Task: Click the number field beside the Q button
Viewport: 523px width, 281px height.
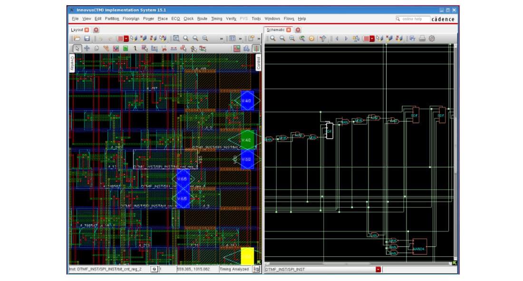Action: (x=167, y=269)
